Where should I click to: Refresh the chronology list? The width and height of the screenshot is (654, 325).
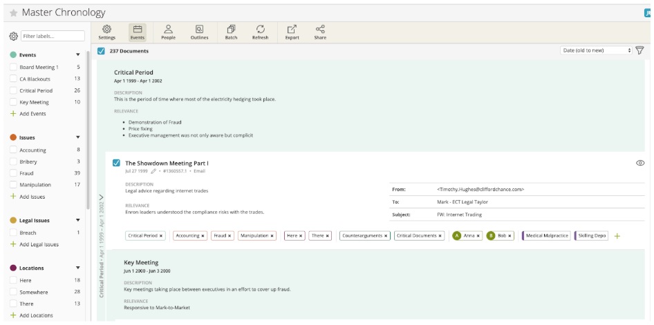260,32
